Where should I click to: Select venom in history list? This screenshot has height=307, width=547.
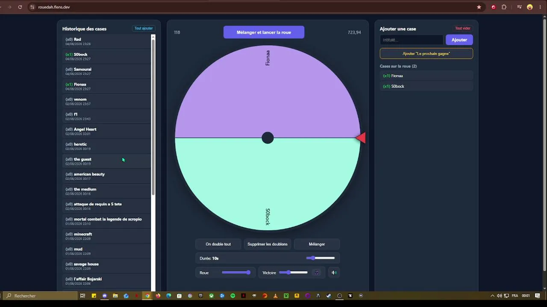[x=106, y=101]
